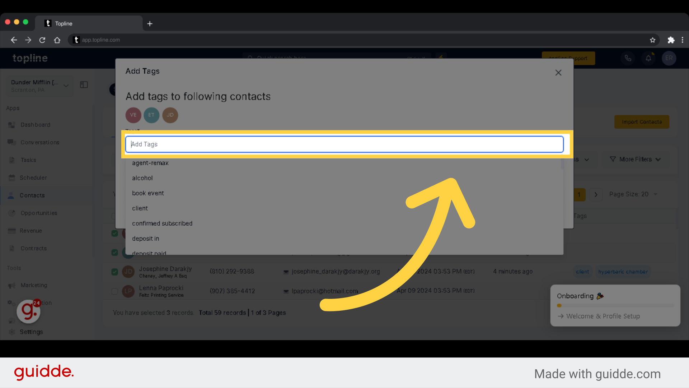Click Import Contacts button
The image size is (689, 388).
coord(641,122)
